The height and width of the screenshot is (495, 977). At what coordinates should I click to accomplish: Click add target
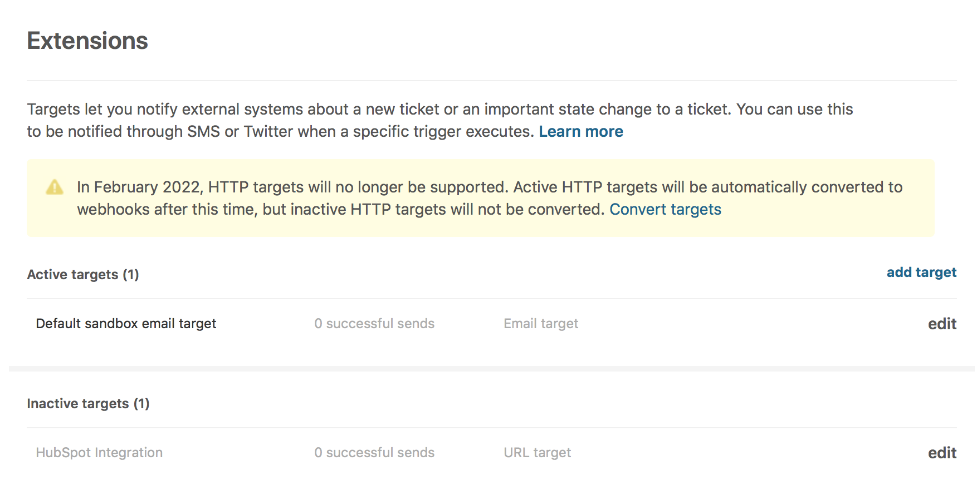click(921, 273)
